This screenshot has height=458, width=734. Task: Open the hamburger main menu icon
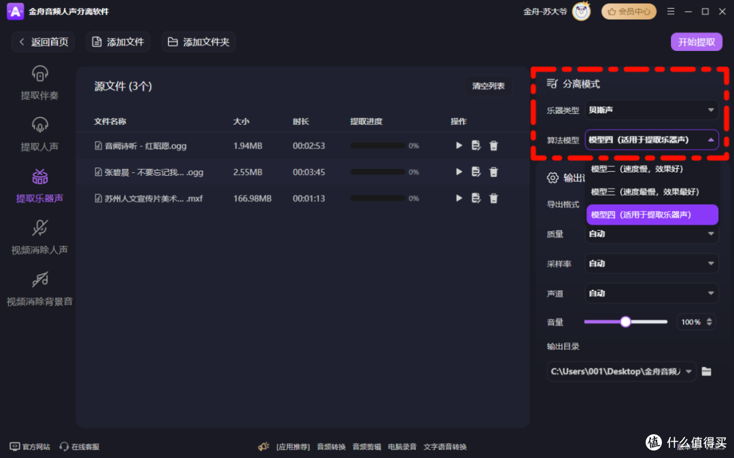671,12
